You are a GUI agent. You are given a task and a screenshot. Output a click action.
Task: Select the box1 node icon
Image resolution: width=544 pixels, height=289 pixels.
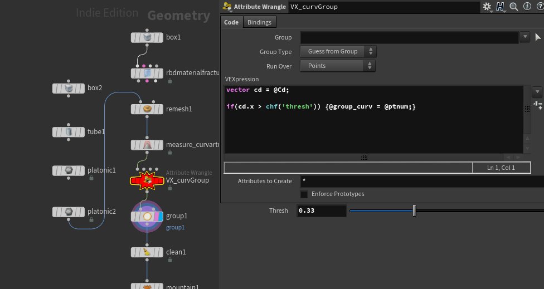(147, 37)
